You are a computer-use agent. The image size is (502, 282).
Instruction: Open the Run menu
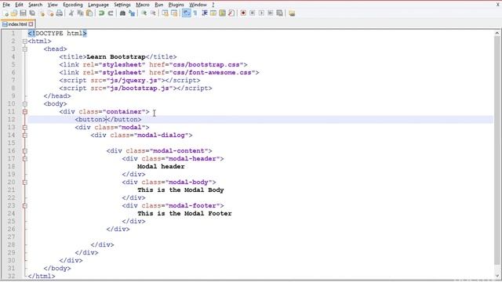tap(158, 5)
